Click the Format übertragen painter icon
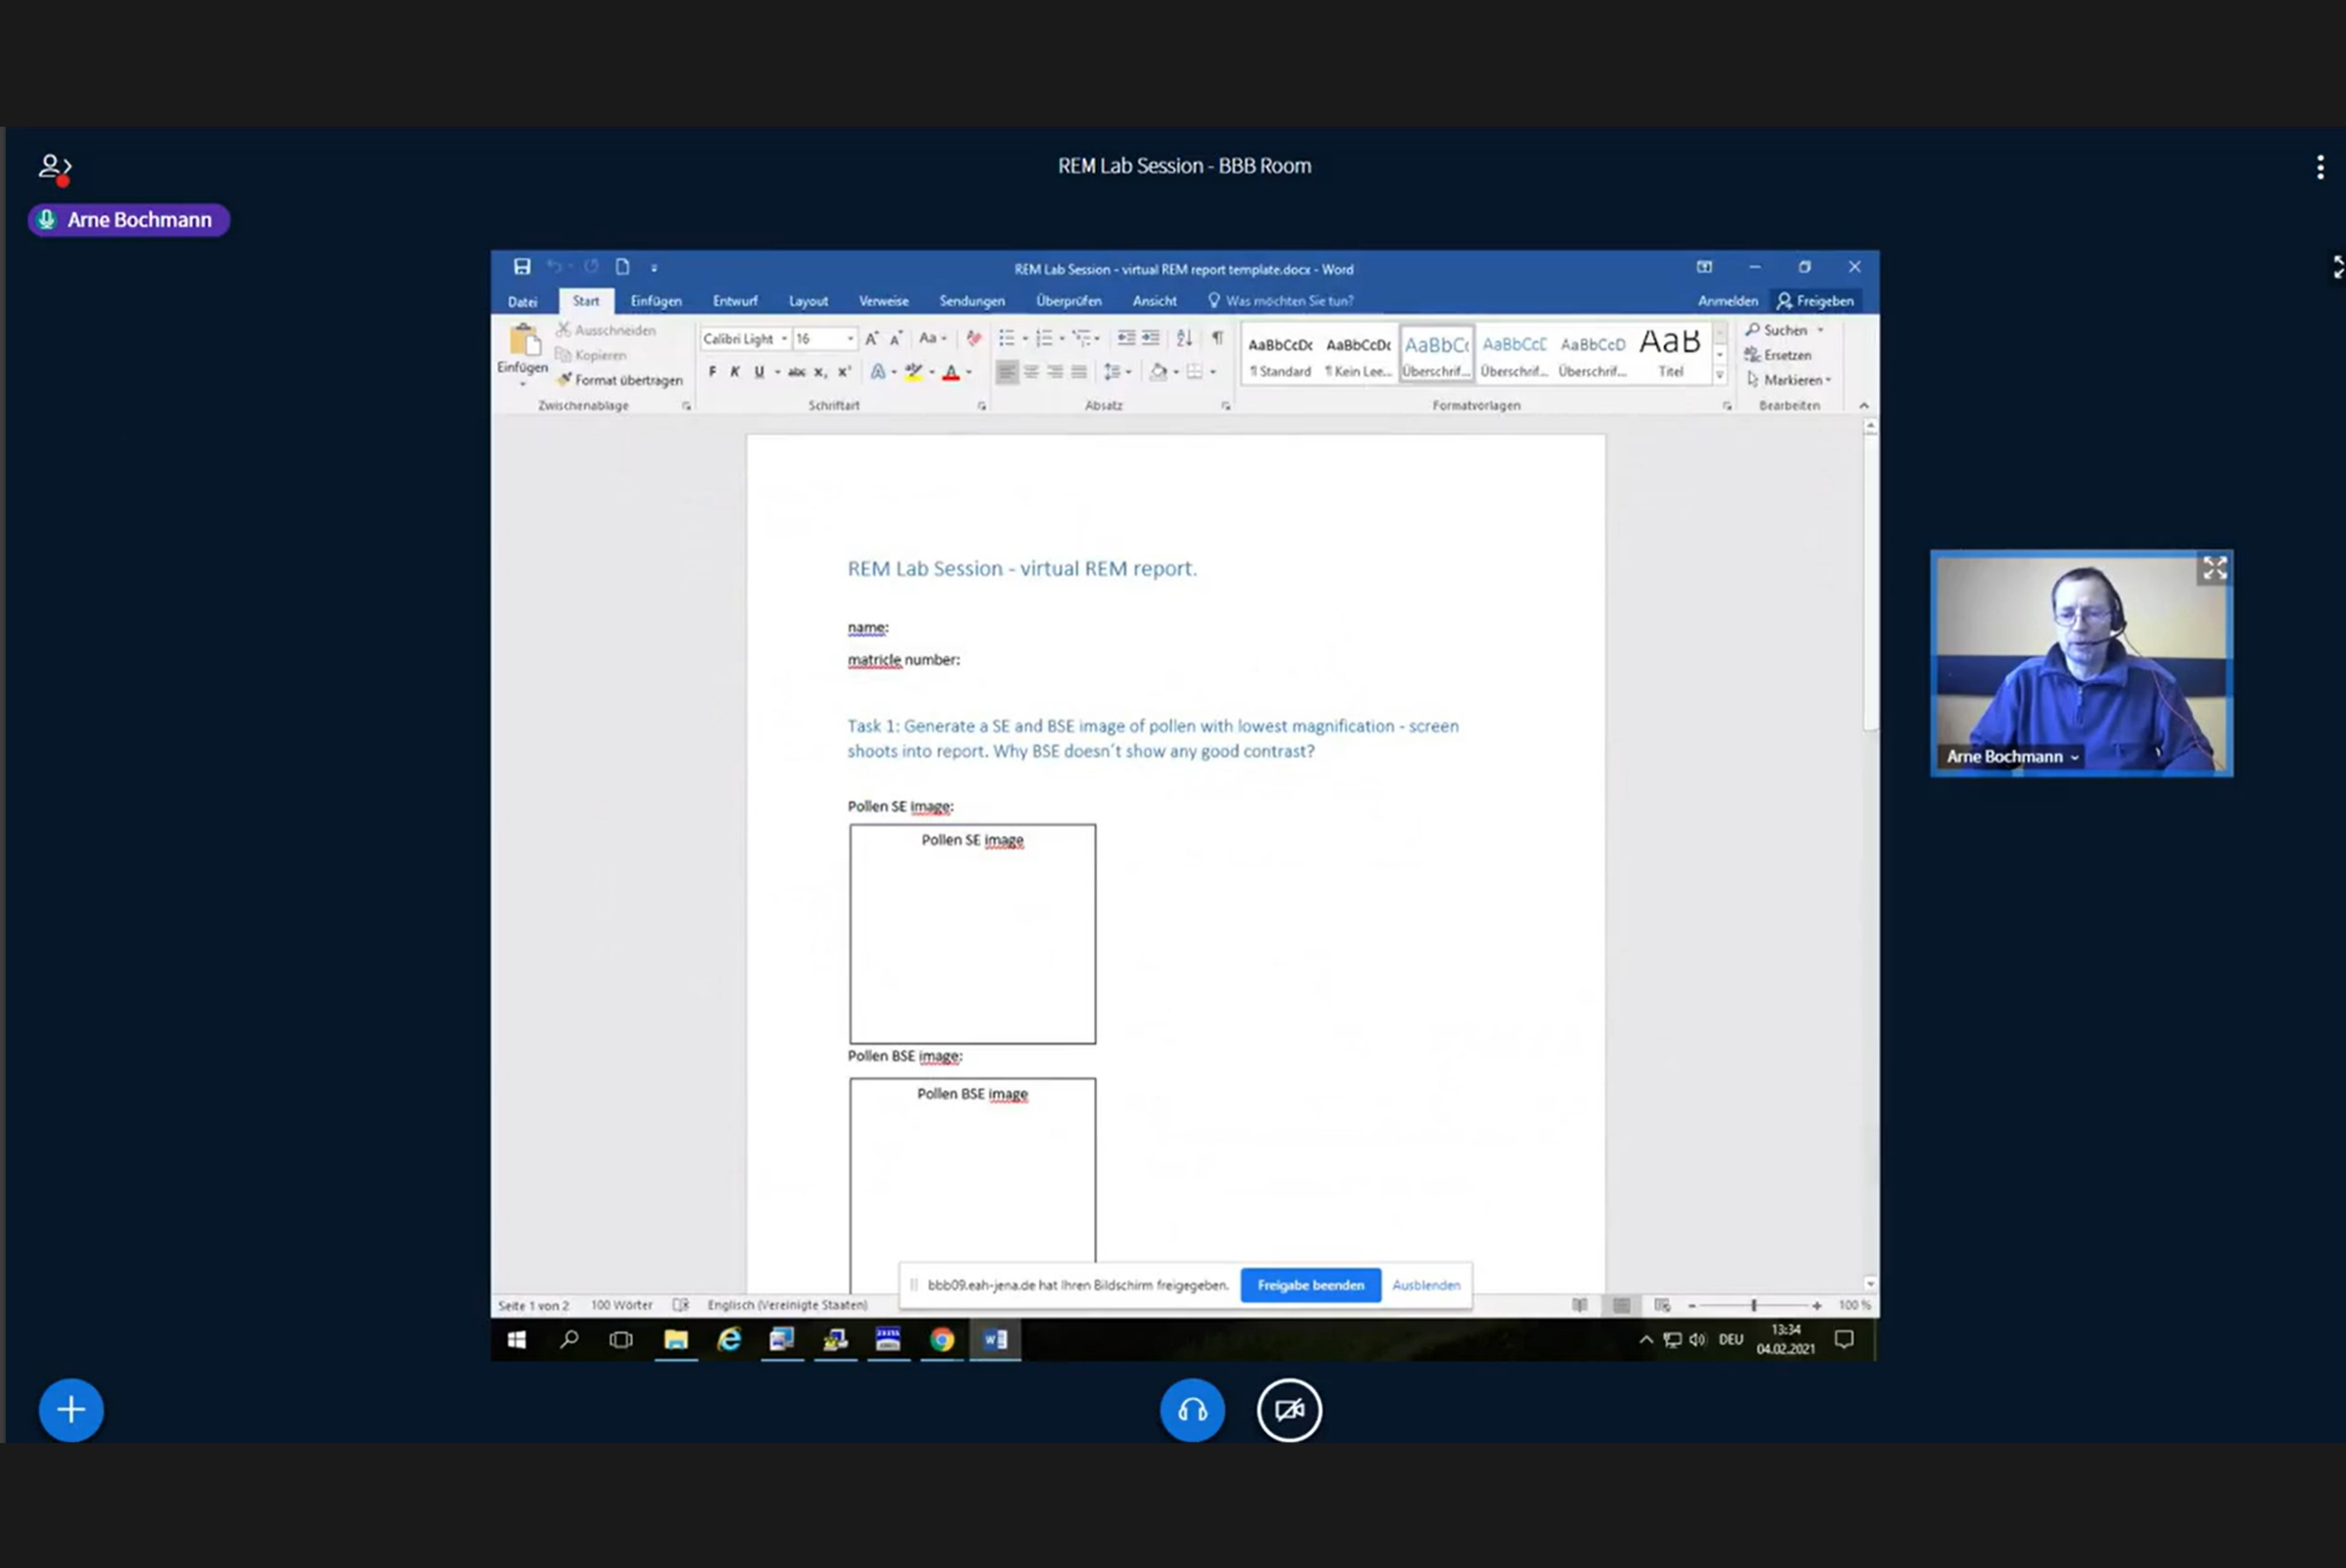 click(x=565, y=380)
